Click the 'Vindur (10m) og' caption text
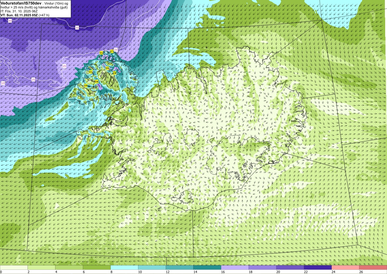This screenshot has height=274, width=387. coord(57,3)
